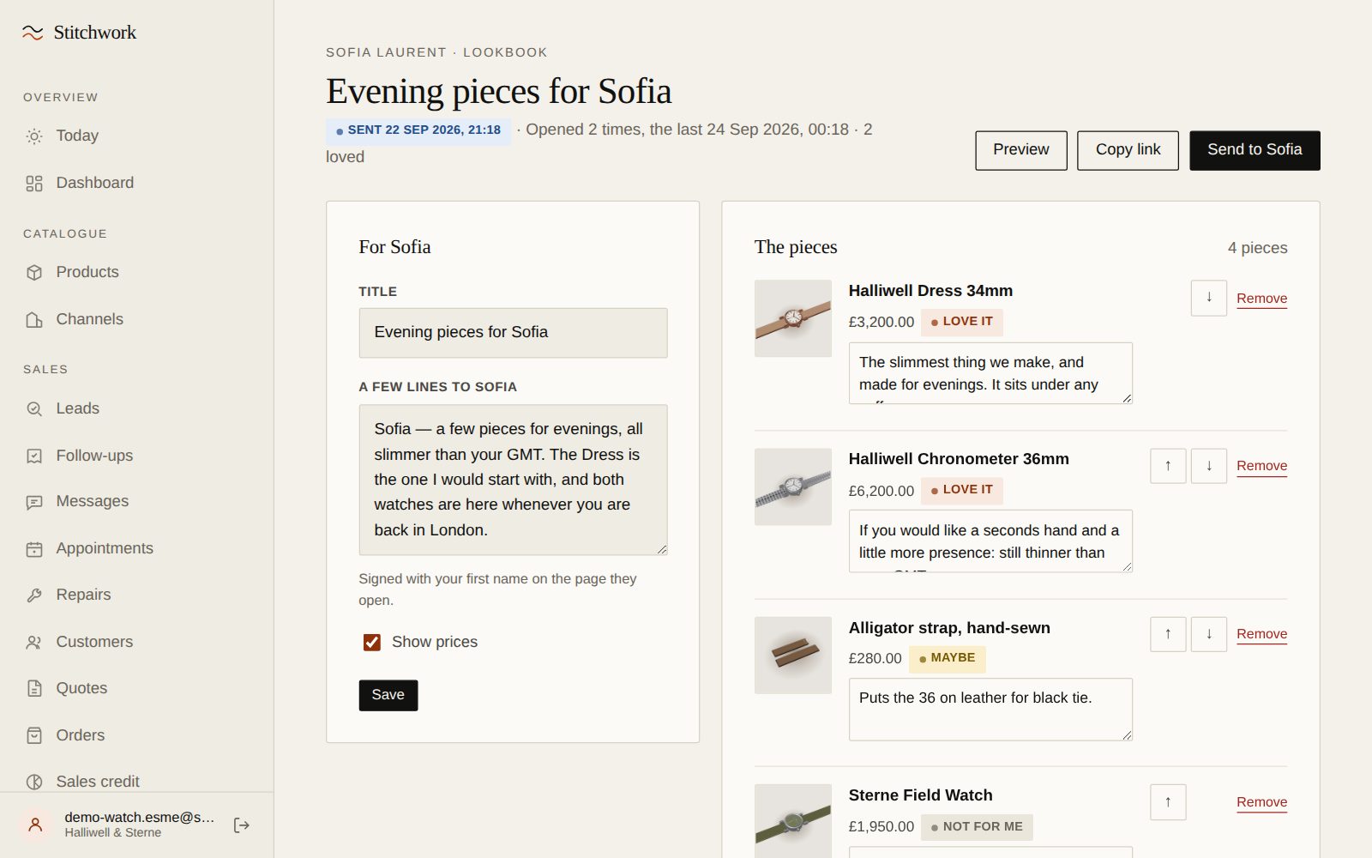Open Today via its sun icon
Viewport: 1372px width, 858px height.
(34, 136)
